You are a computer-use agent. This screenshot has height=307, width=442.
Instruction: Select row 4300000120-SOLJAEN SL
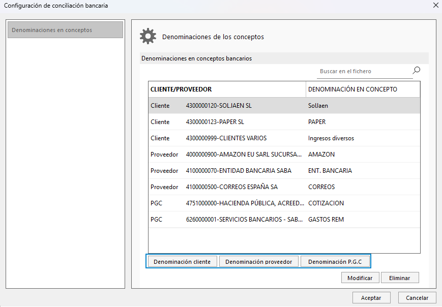[x=284, y=106]
